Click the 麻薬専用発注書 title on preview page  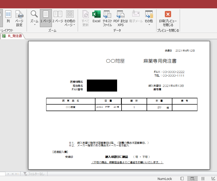(160, 61)
